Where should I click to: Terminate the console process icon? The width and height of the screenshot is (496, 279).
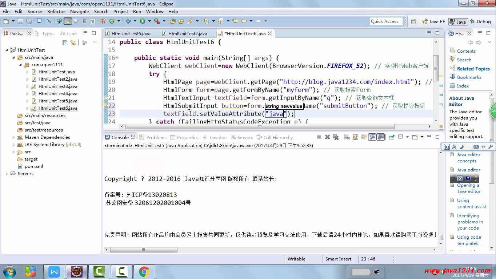tap(319, 137)
